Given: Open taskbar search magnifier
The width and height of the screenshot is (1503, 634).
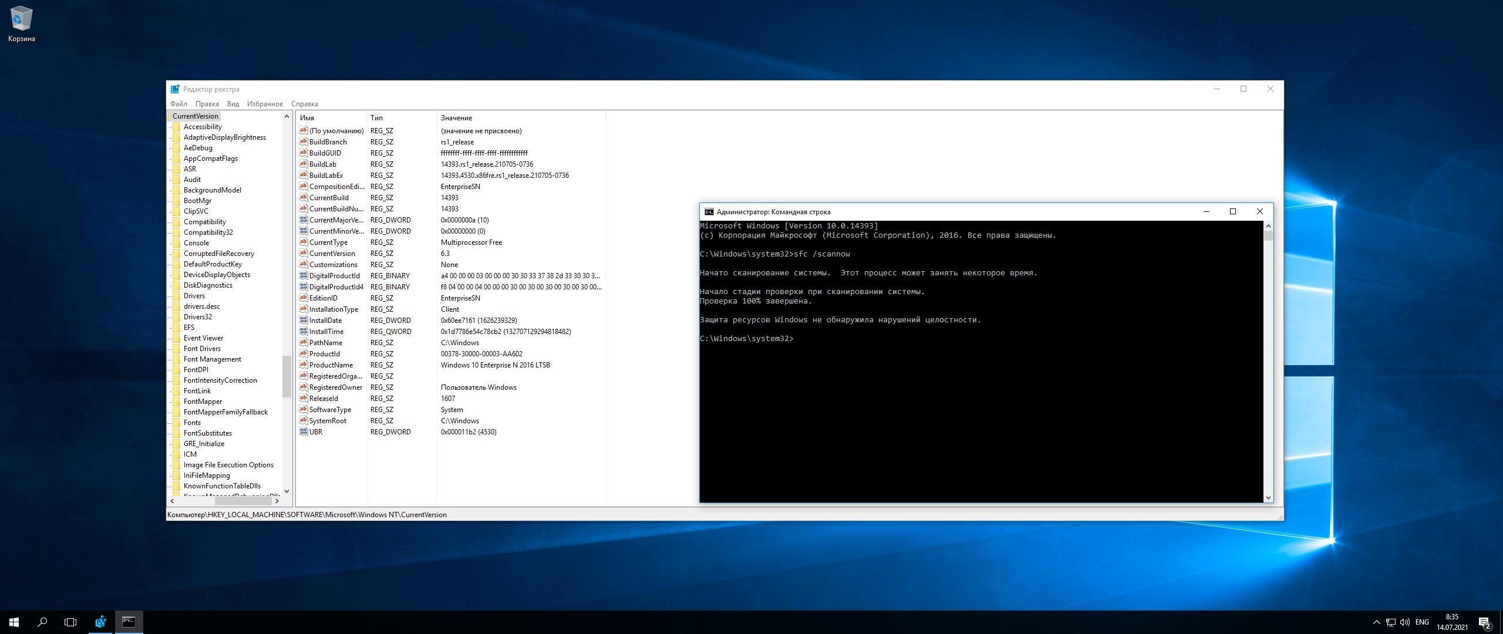Looking at the screenshot, I should pos(42,622).
